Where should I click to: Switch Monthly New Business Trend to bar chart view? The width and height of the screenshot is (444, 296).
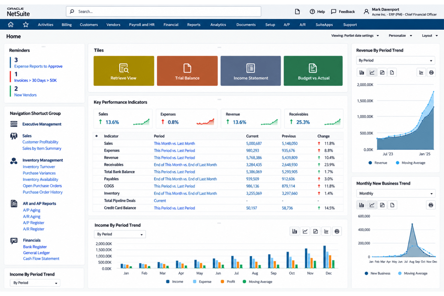[x=361, y=205]
